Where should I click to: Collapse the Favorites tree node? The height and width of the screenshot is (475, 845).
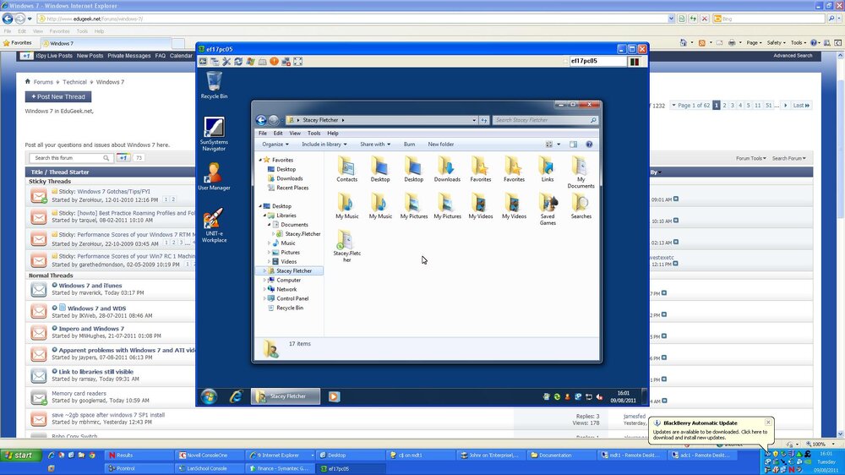pyautogui.click(x=260, y=160)
